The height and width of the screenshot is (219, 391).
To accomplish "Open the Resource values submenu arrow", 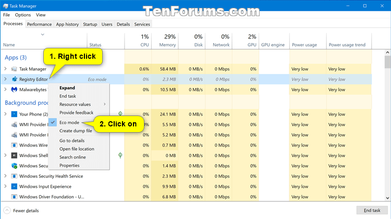I will pyautogui.click(x=105, y=104).
